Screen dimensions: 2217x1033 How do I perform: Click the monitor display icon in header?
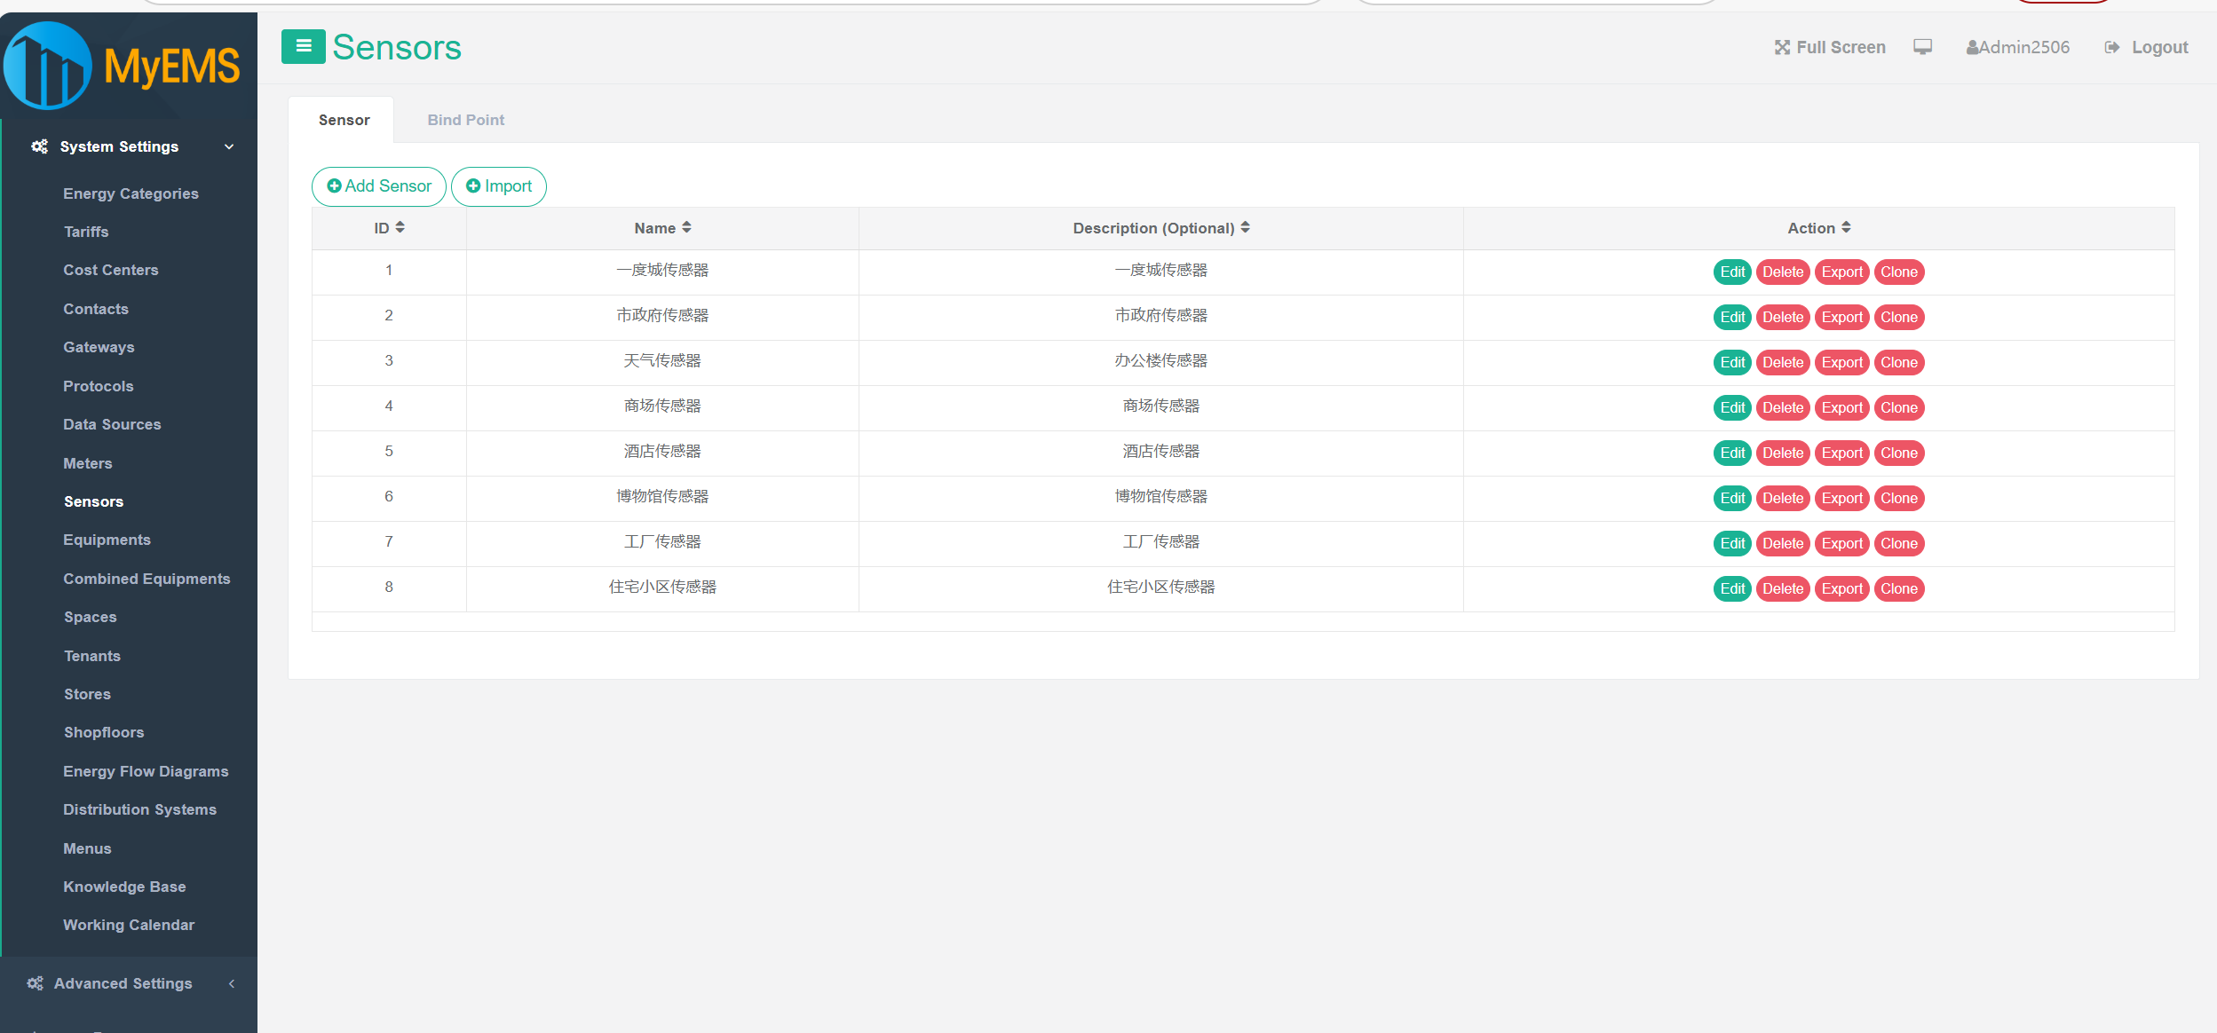click(x=1922, y=47)
